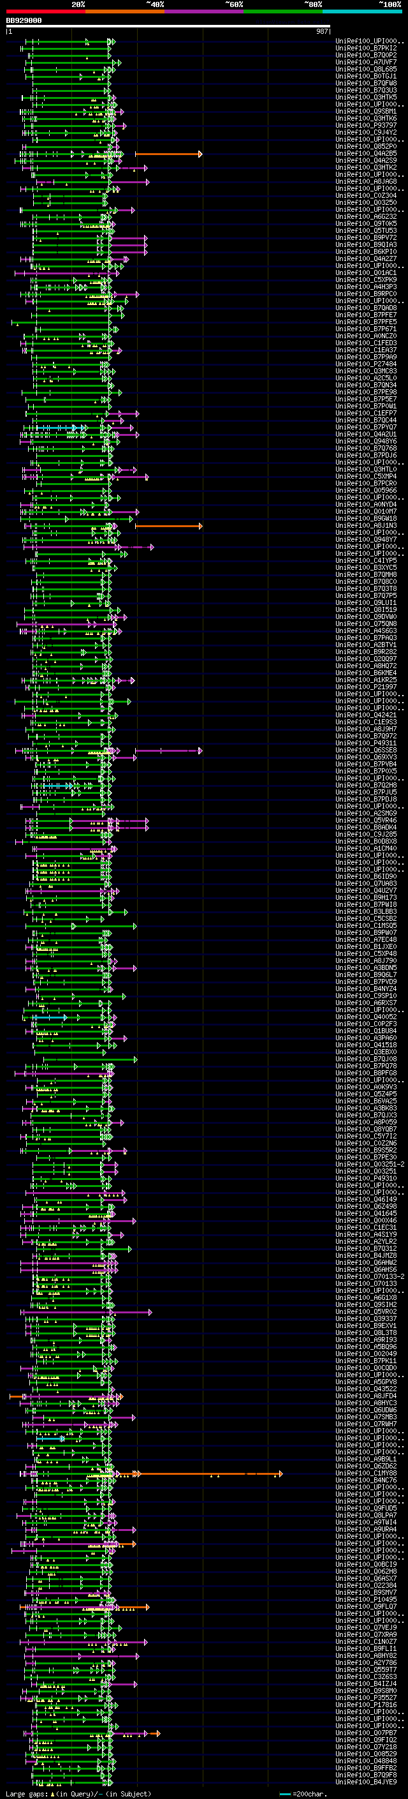The image size is (408, 1799).
Task: Select hit label UniRef100_Q40052
Action: click(x=366, y=1017)
